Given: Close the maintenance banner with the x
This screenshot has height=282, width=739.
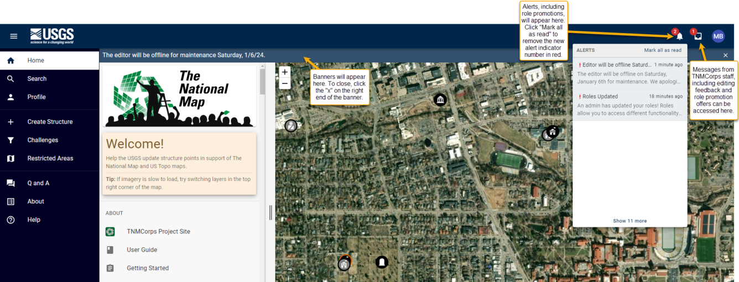Looking at the screenshot, I should pos(726,55).
